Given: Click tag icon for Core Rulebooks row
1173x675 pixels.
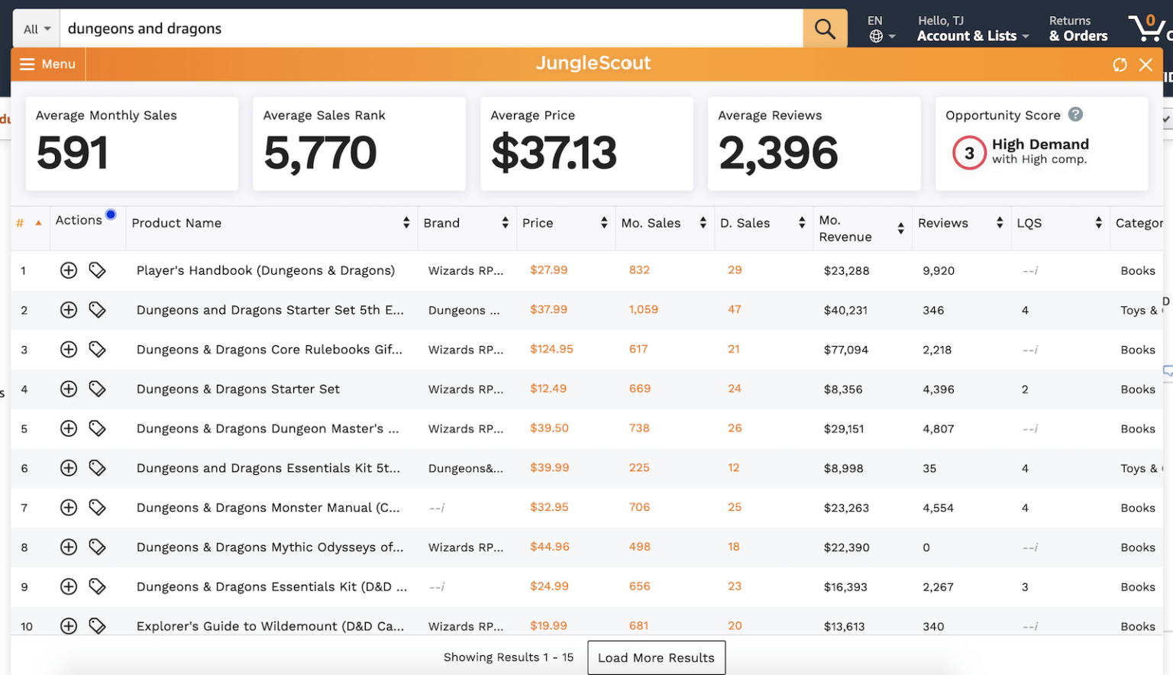Looking at the screenshot, I should click(97, 350).
